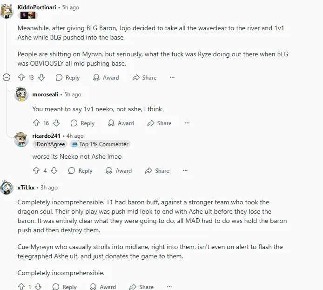Reply to KiddoPortinari's comment
This screenshot has height=290, width=323.
tap(67, 77)
